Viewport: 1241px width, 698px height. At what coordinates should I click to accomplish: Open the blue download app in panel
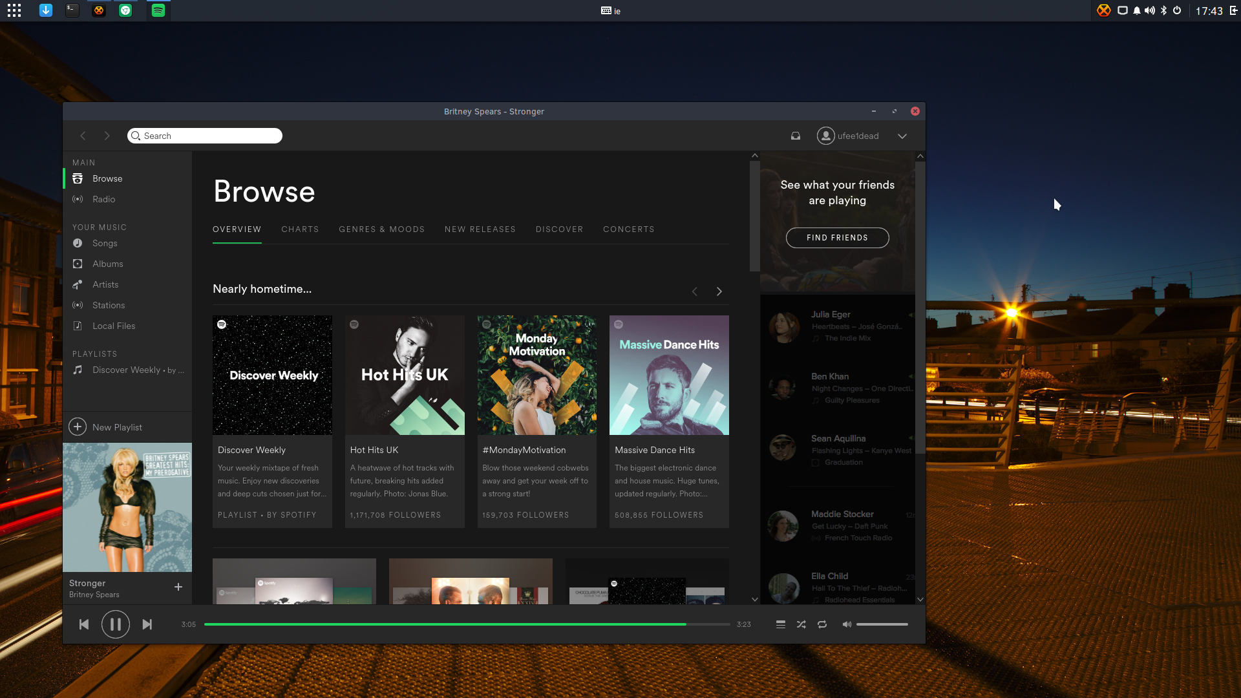coord(46,10)
